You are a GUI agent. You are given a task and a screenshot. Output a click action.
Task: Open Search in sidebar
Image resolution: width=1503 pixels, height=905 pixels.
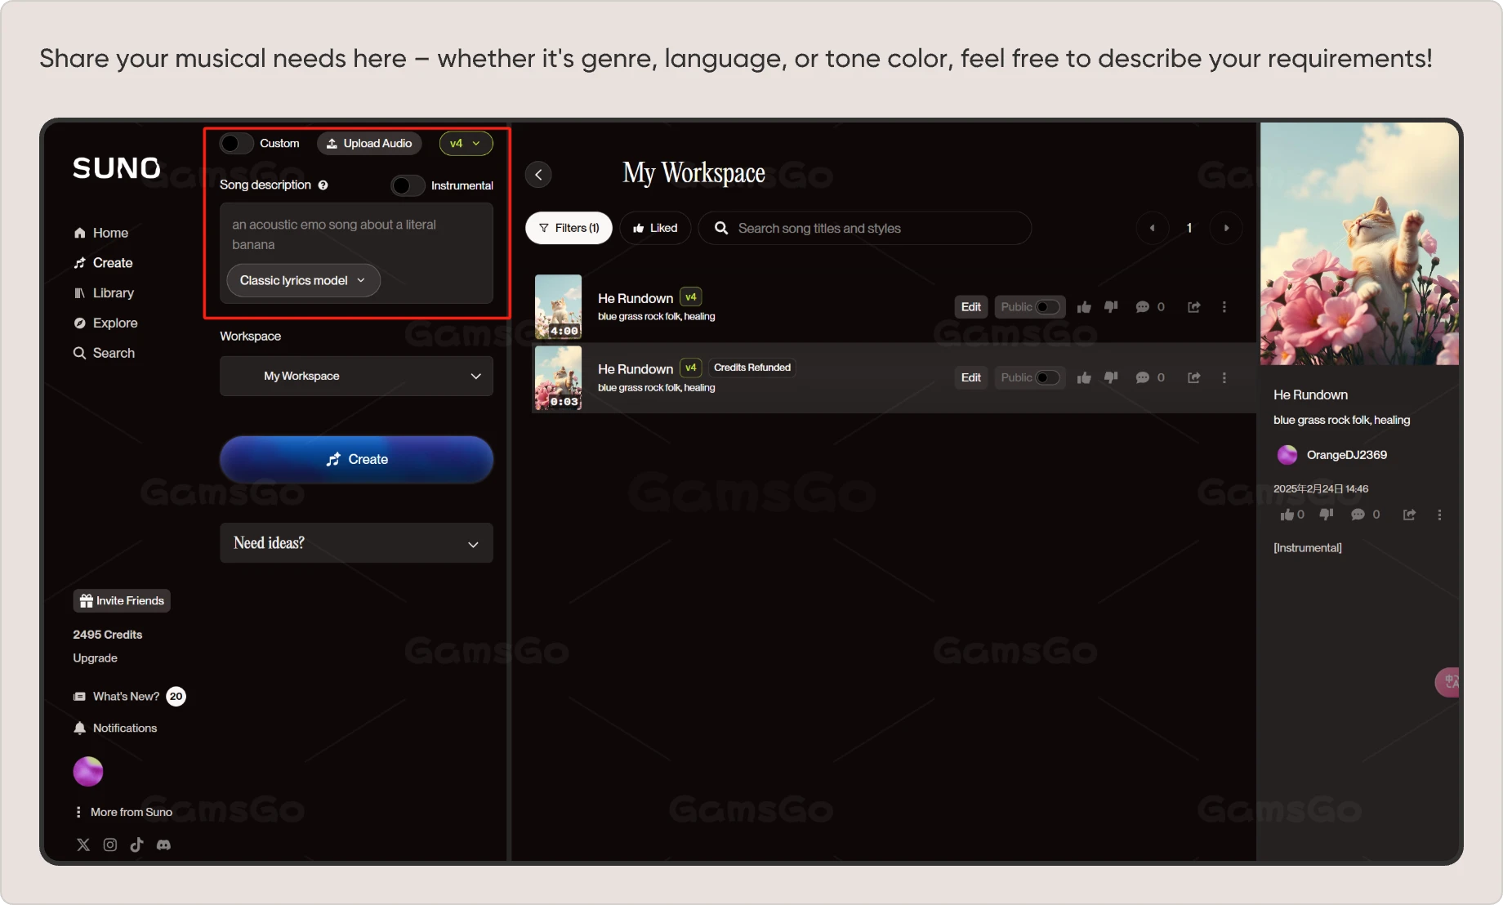point(104,353)
